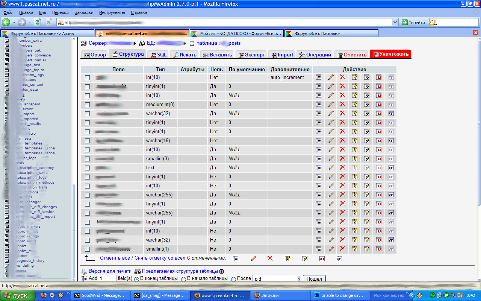Click red drop X in the text-type row
Screen dimensions: 481x301
pos(342,167)
